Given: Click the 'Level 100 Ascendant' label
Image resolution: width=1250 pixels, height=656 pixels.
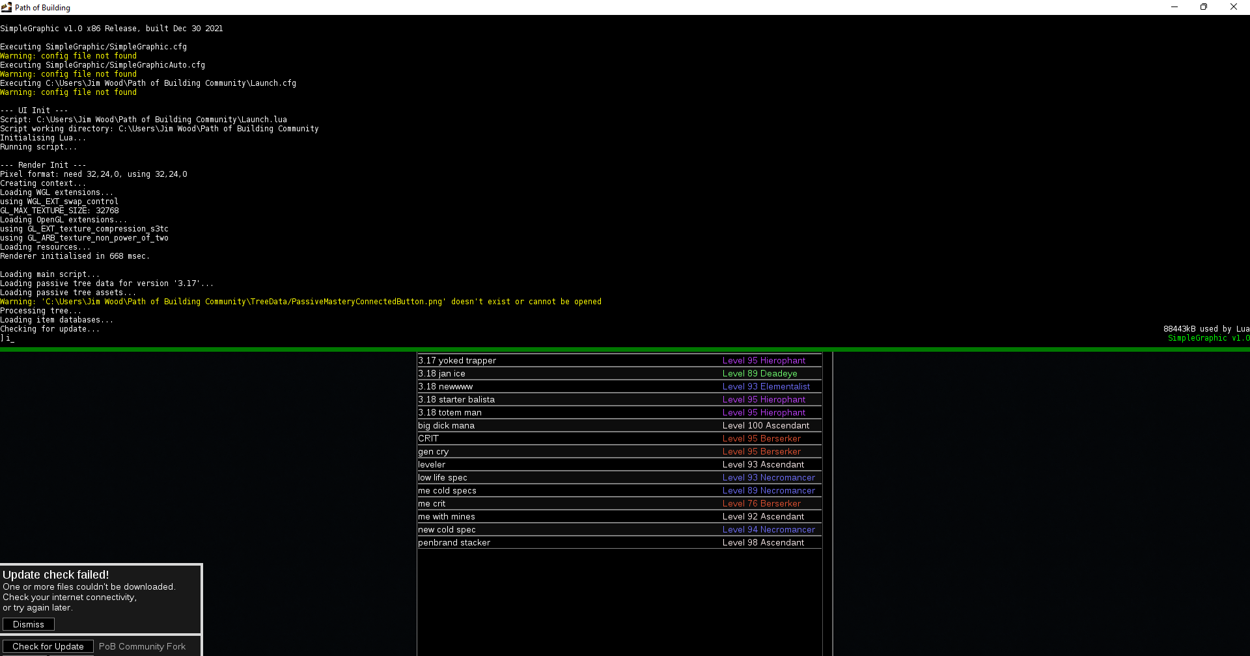Looking at the screenshot, I should (x=766, y=425).
